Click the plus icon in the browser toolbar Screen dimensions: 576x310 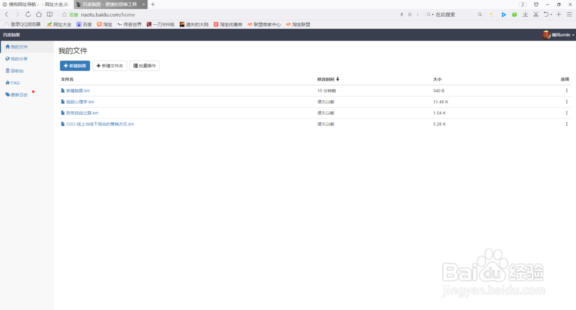[x=559, y=14]
